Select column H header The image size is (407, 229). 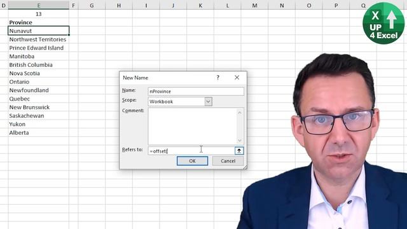click(119, 6)
